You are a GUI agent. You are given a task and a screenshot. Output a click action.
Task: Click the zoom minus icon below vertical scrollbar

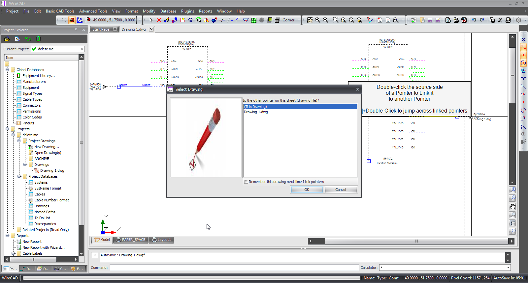[x=512, y=198]
